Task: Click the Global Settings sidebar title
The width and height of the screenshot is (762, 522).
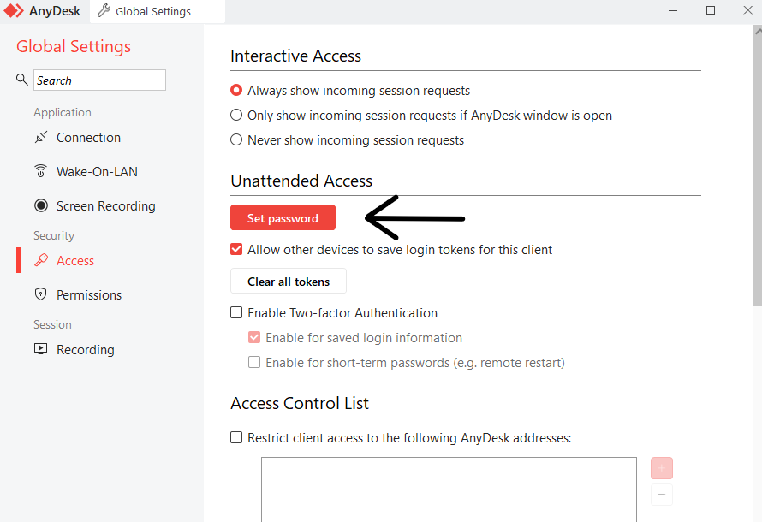Action: tap(74, 46)
